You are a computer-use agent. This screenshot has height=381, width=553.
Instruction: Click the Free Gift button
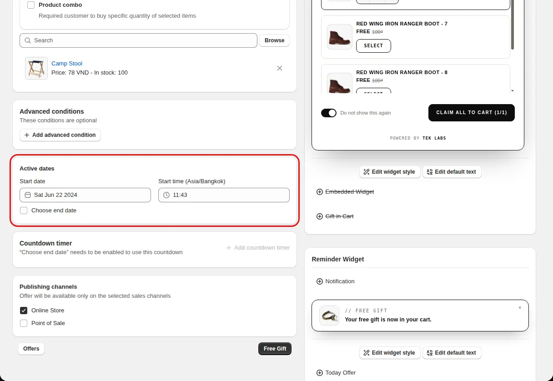(275, 349)
